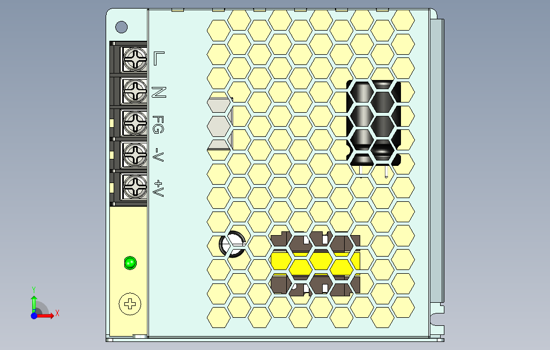550x350 pixels.
Task: Select the L terminal screw
Action: (x=135, y=59)
